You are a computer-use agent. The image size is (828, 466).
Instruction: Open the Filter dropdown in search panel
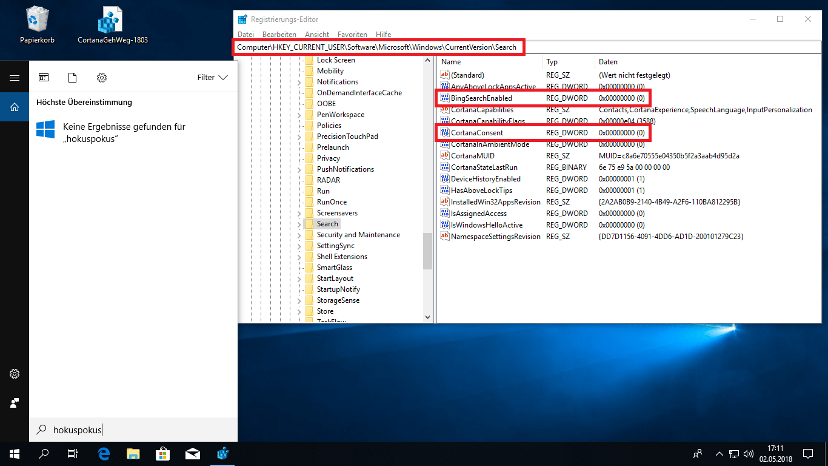pyautogui.click(x=212, y=78)
